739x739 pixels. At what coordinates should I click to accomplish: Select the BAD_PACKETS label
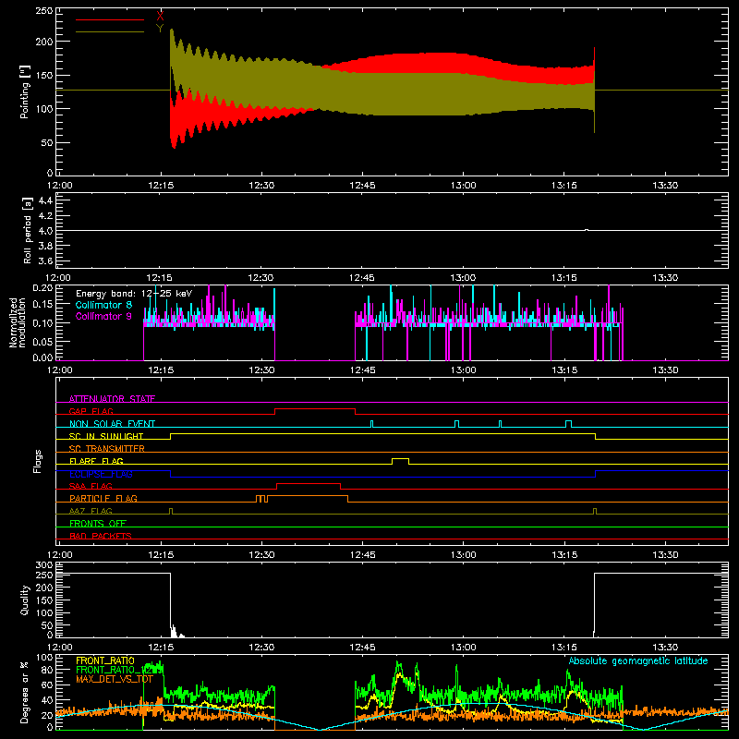pyautogui.click(x=101, y=536)
